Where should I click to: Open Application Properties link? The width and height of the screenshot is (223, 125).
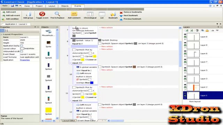point(25,60)
